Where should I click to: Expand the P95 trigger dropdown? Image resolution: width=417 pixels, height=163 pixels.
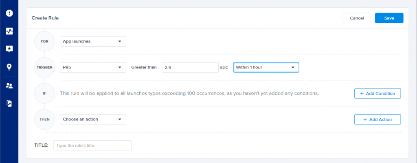coord(93,67)
